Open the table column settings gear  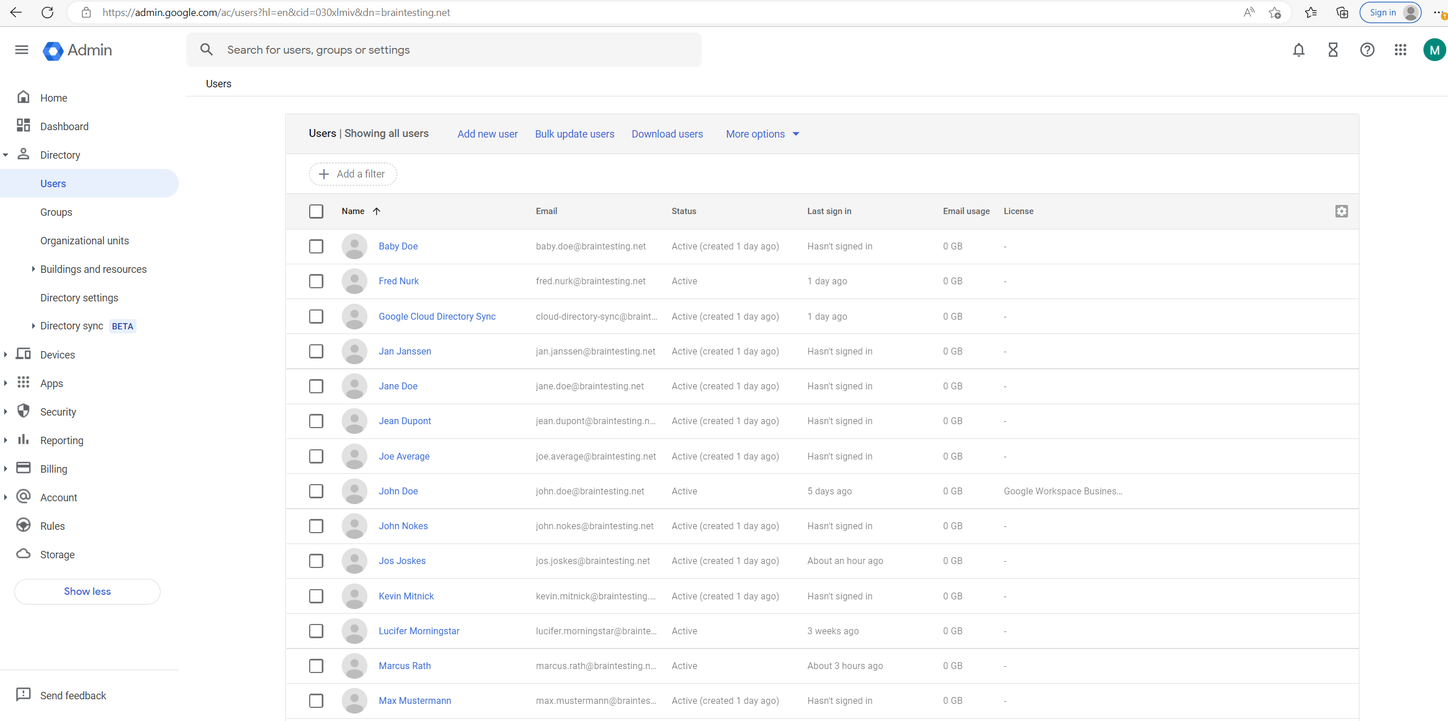tap(1342, 211)
